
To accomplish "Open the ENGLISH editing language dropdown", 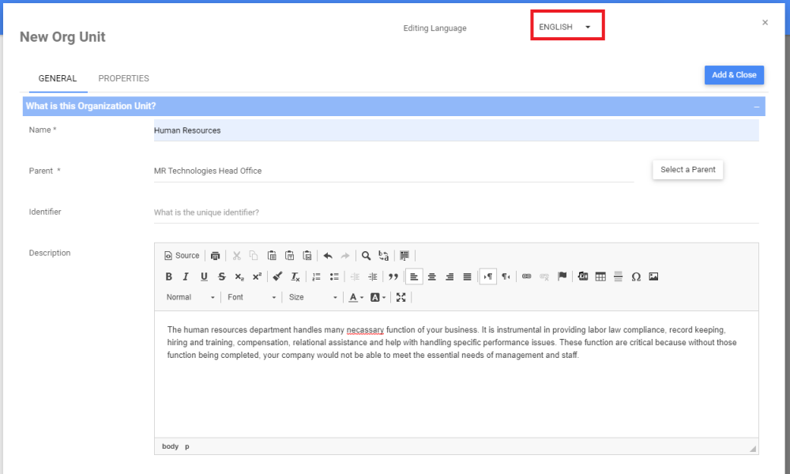I will pyautogui.click(x=565, y=27).
